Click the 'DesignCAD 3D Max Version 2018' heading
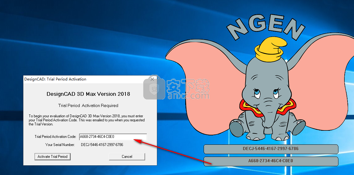Viewport: 354px width, 175px height. (88, 94)
